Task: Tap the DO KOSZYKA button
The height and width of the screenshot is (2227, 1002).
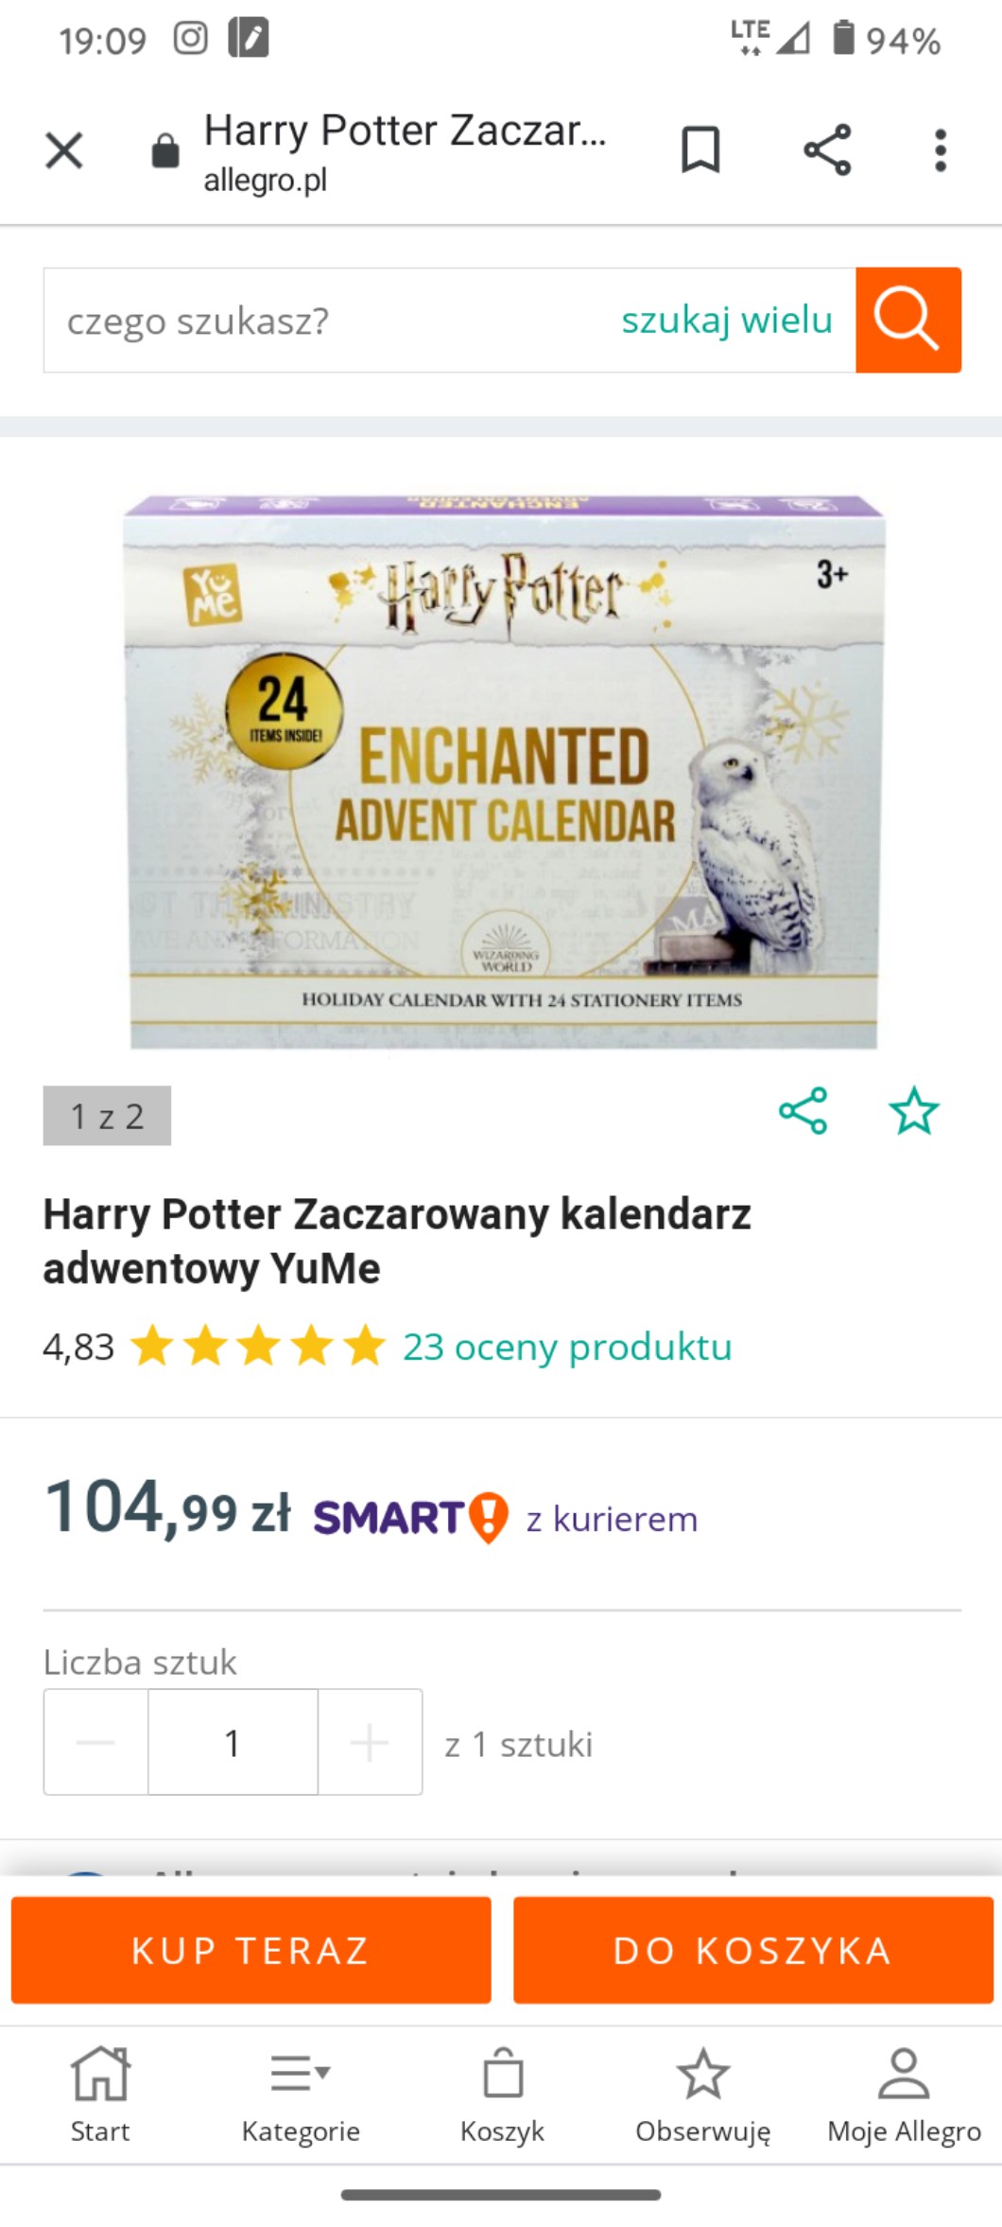Action: [753, 1950]
